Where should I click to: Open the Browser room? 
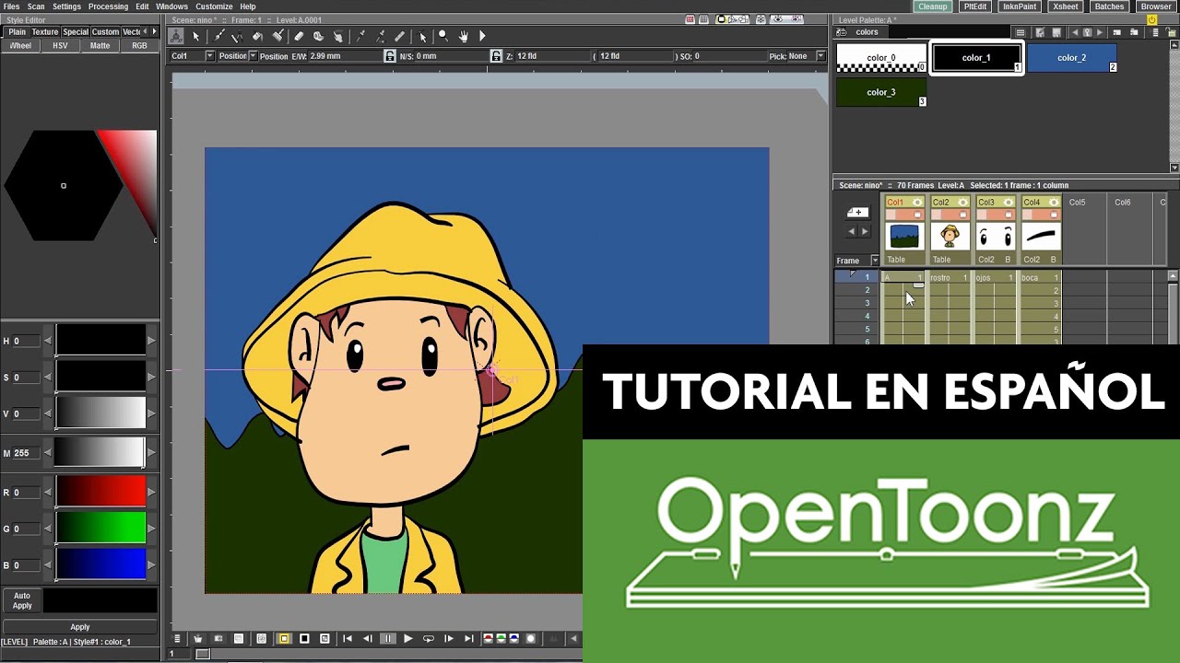click(x=1156, y=6)
